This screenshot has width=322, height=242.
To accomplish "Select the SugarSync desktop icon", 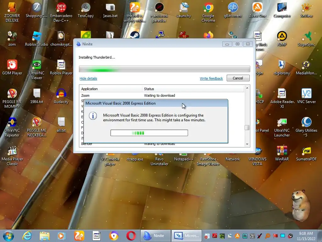I will coord(306,39).
